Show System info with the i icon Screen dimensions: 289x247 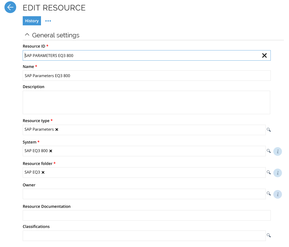(278, 151)
